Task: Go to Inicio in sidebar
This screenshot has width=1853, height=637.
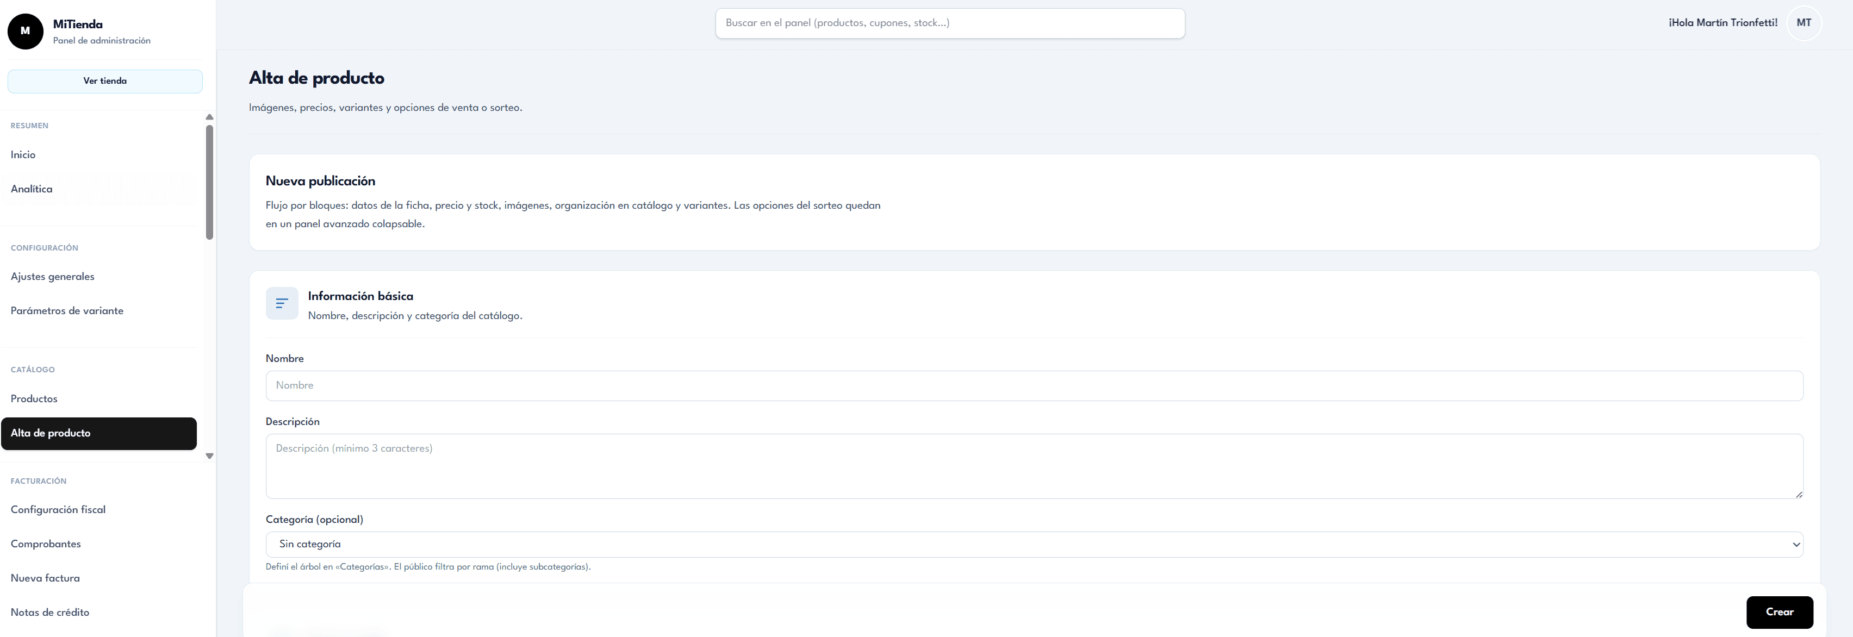Action: [x=23, y=154]
